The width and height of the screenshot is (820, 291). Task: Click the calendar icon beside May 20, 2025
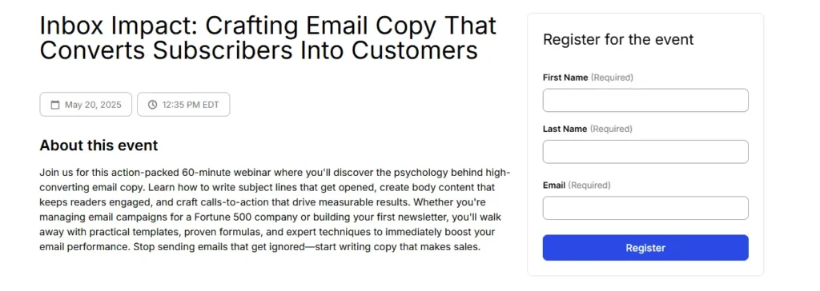tap(55, 105)
